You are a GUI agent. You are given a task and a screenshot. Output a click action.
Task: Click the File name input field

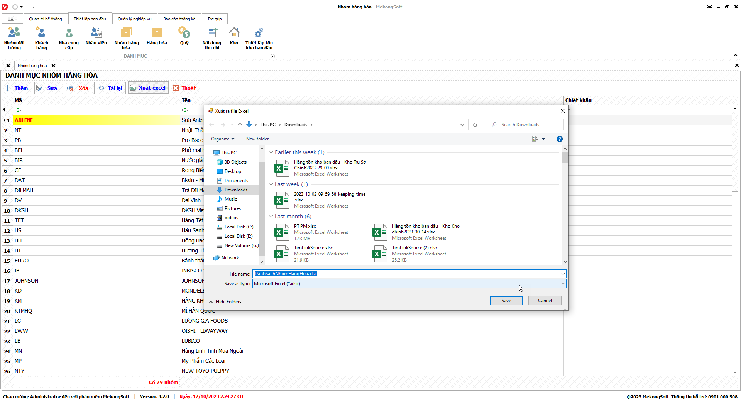pyautogui.click(x=406, y=274)
